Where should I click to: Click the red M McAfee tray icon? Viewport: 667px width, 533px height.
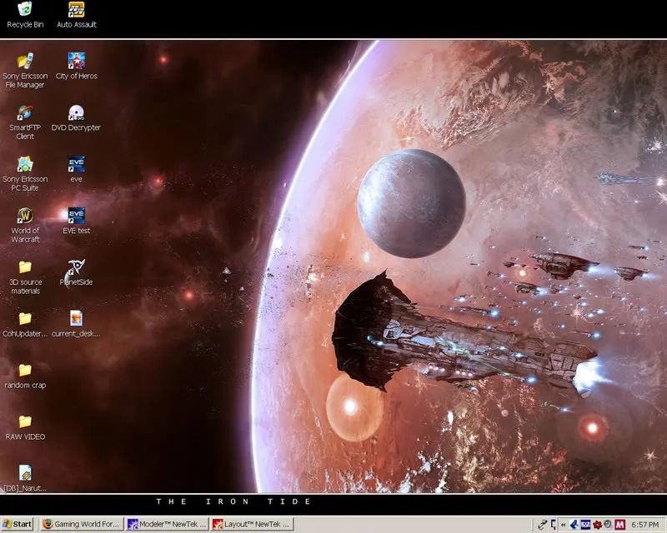[619, 525]
